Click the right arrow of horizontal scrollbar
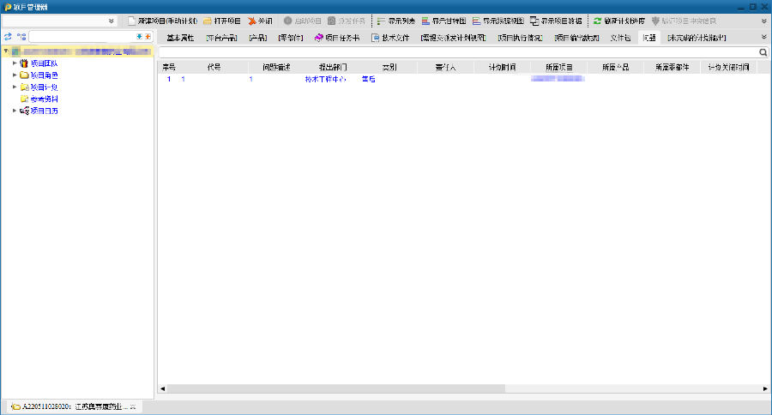The image size is (772, 415). [x=765, y=388]
